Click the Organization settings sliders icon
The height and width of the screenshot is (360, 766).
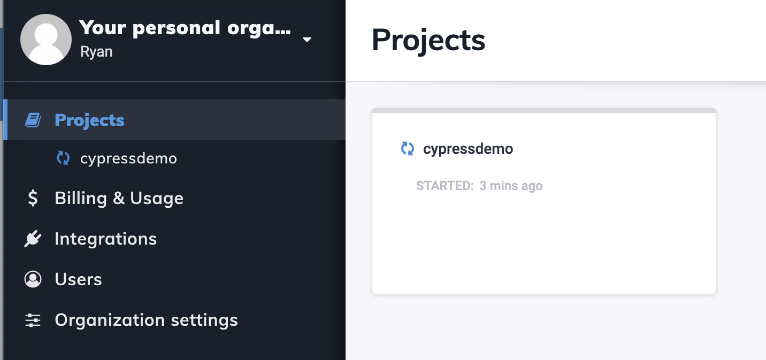[33, 320]
